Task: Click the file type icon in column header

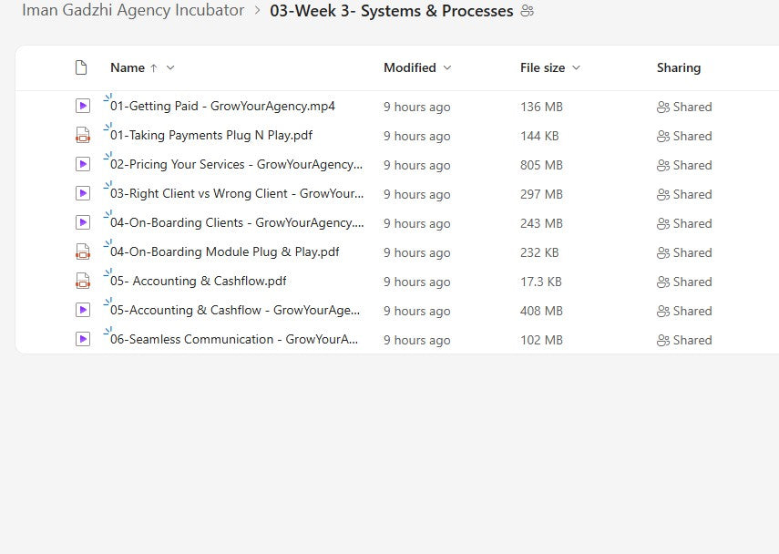Action: pos(81,67)
